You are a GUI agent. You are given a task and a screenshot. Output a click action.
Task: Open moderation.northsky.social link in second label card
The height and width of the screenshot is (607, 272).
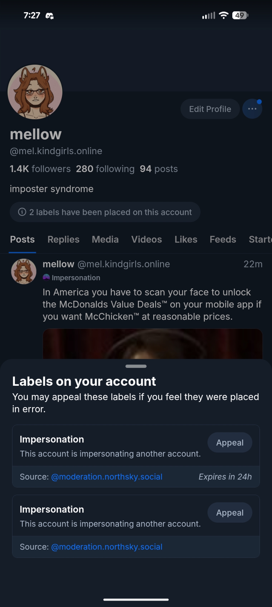[x=107, y=547]
